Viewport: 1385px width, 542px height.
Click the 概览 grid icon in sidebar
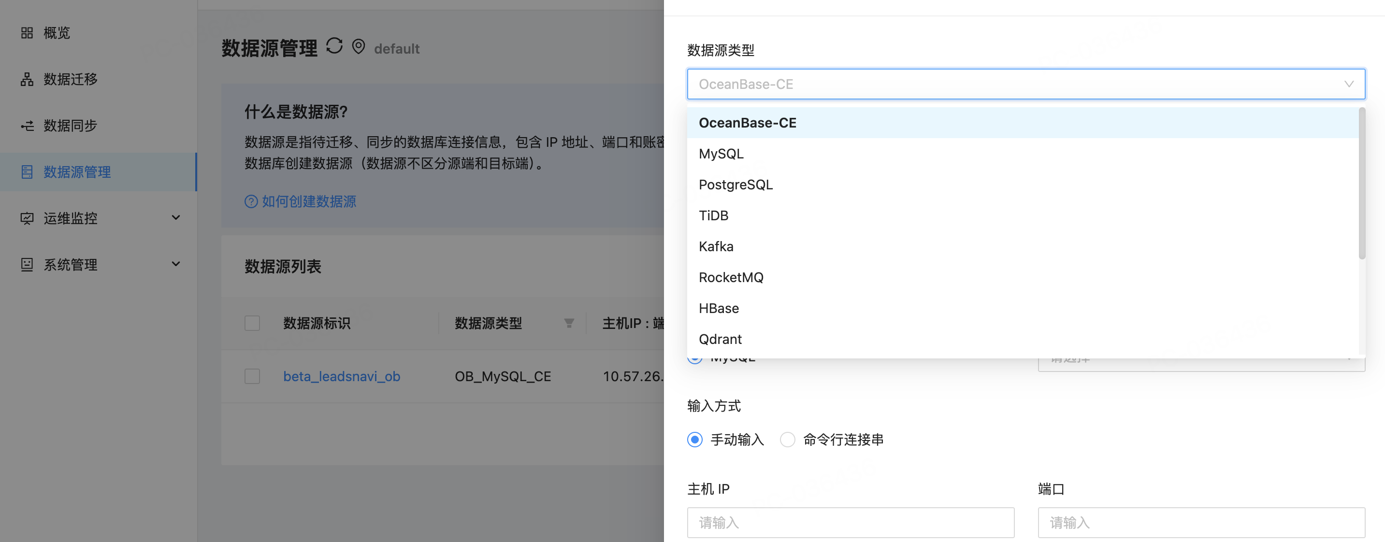(x=27, y=33)
